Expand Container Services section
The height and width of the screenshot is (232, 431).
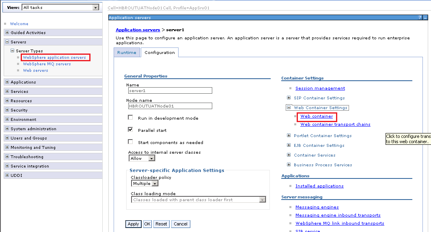click(x=289, y=155)
